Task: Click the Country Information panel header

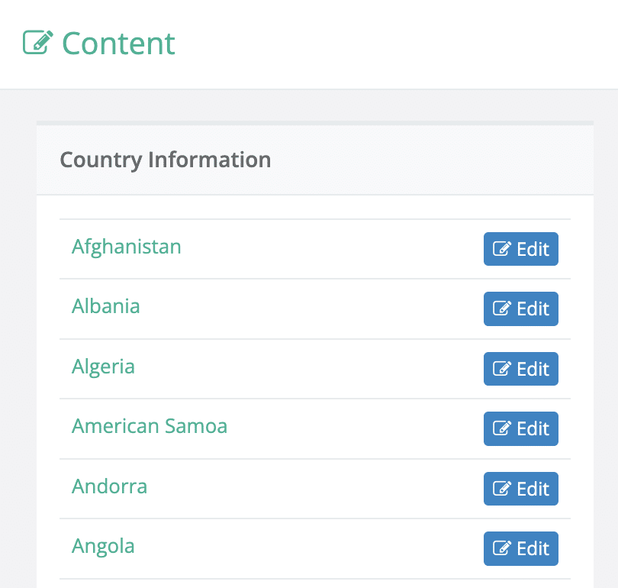Action: tap(165, 160)
